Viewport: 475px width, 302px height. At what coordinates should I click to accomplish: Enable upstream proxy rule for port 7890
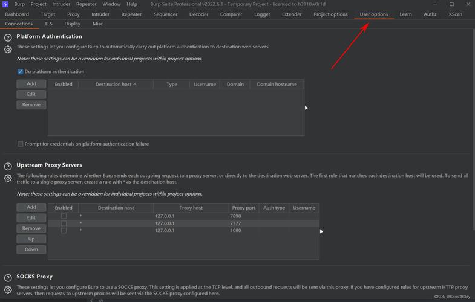[64, 216]
